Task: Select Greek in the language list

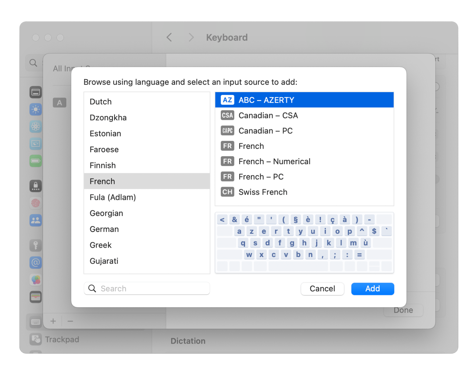Action: 147,245
